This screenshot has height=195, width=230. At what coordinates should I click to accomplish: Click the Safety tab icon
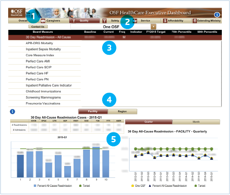pos(105,21)
